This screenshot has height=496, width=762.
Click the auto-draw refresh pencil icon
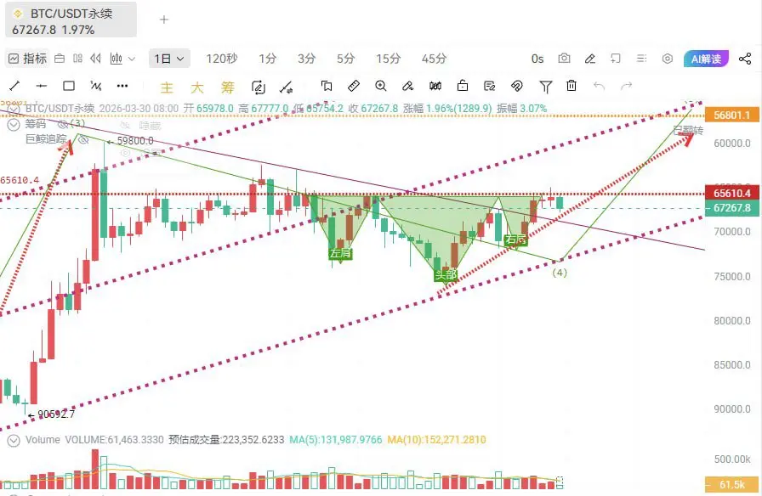[259, 87]
